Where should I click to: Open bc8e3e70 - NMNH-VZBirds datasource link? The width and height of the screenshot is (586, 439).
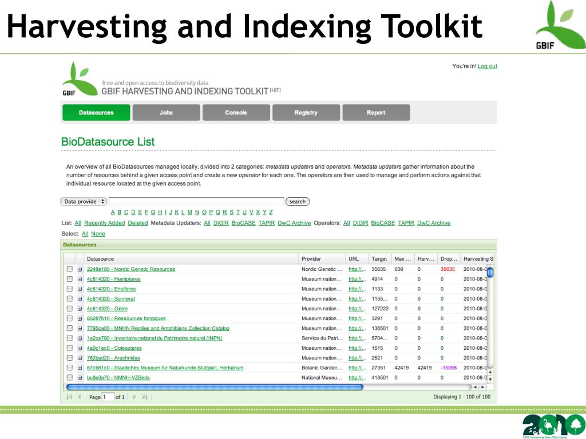(x=118, y=377)
